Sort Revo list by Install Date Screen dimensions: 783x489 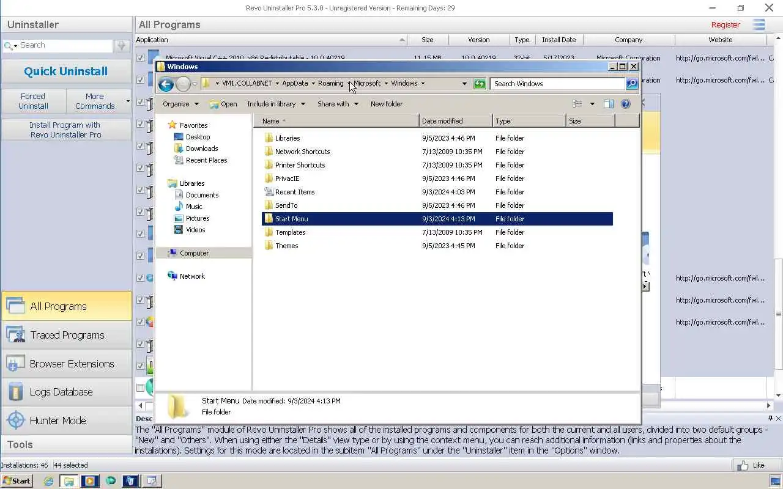tap(558, 40)
